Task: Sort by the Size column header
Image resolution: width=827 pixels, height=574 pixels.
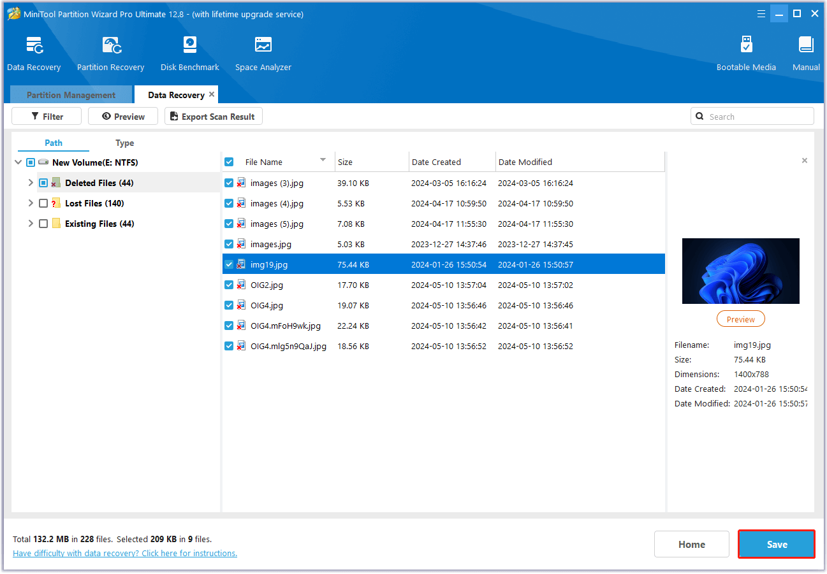Action: point(372,162)
